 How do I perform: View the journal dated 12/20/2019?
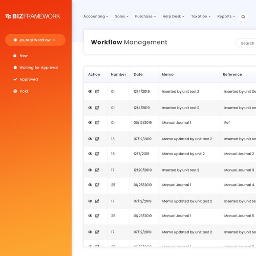pyautogui.click(x=90, y=170)
